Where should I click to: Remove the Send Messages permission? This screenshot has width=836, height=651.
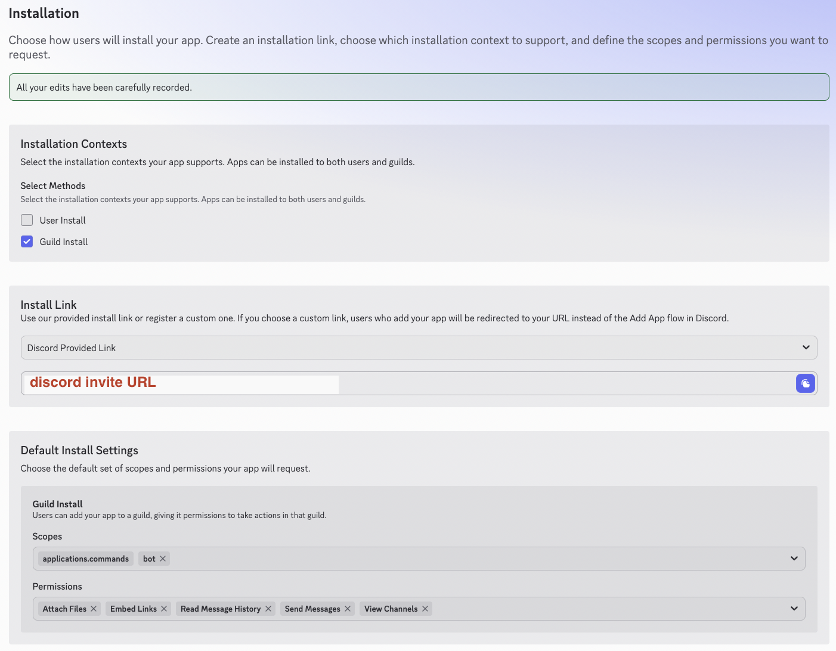[348, 609]
